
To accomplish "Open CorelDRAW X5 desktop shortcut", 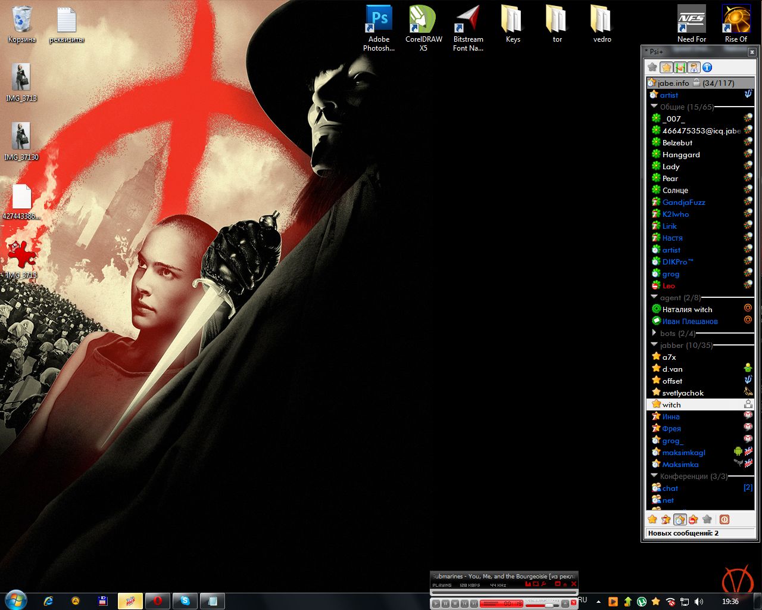I will (423, 28).
